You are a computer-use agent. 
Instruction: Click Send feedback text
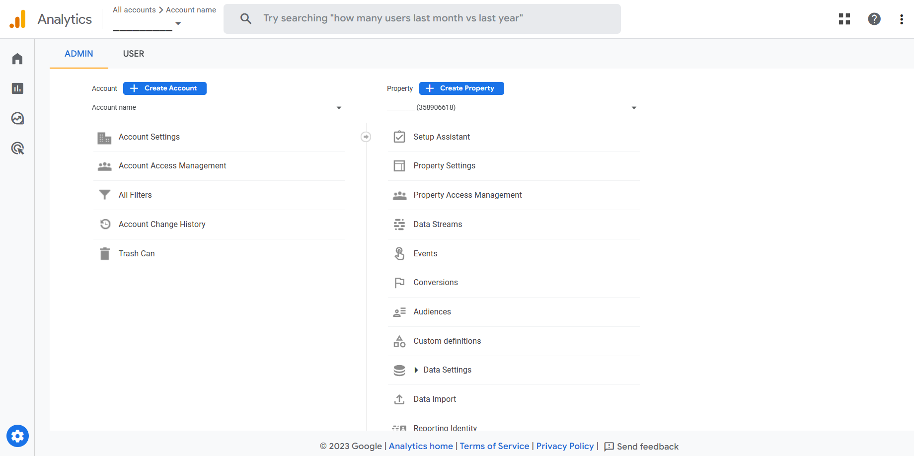click(x=648, y=447)
